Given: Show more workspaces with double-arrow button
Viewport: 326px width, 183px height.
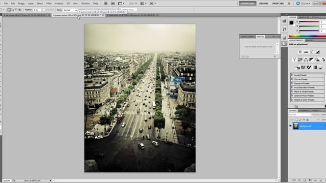Looking at the screenshot, I should (x=289, y=4).
